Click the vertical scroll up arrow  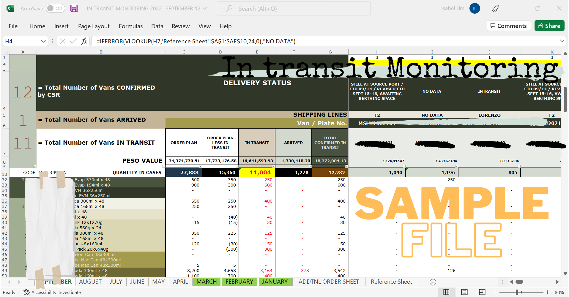[565, 53]
